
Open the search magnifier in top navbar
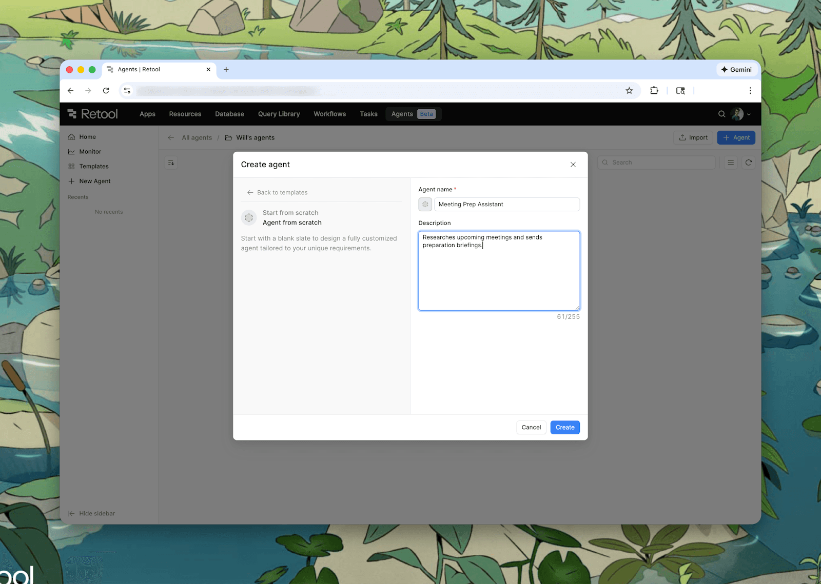721,114
